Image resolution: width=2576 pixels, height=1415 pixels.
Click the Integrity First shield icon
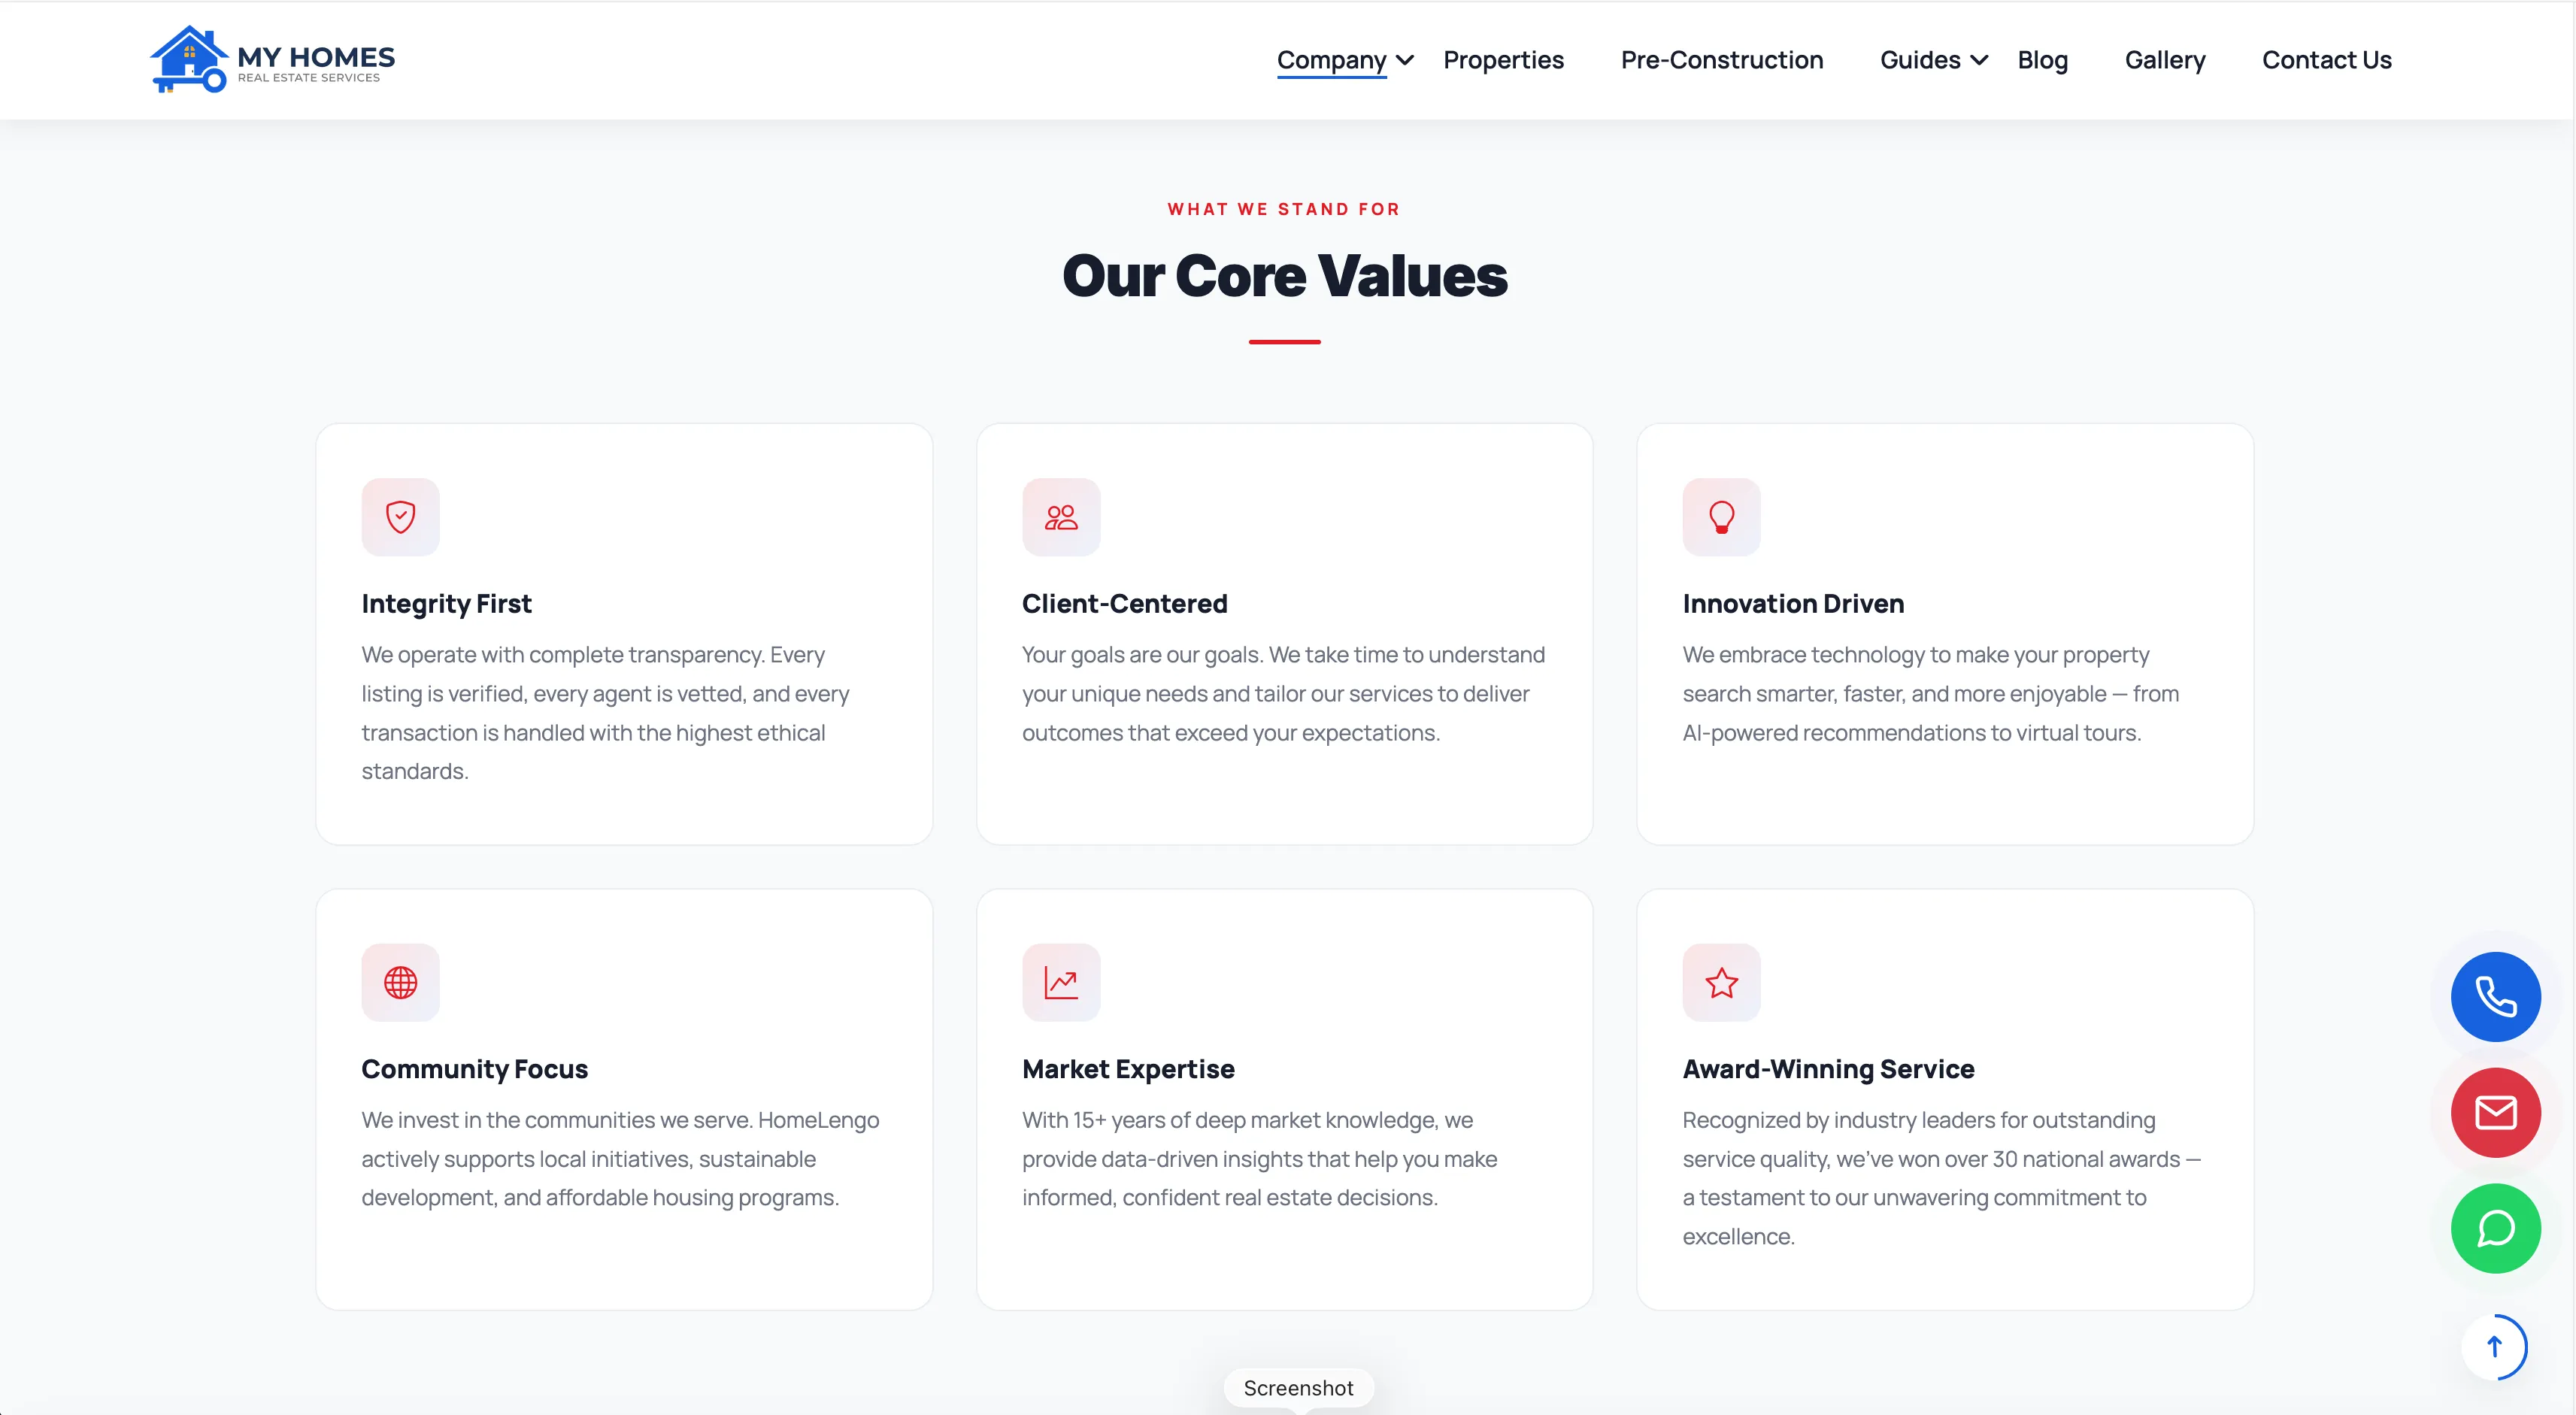click(x=400, y=517)
